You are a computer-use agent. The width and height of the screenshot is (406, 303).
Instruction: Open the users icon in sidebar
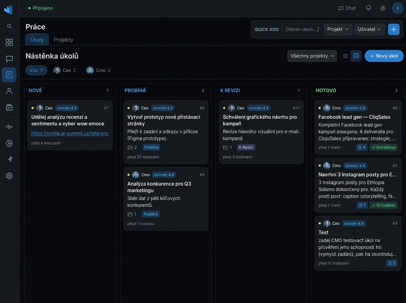coord(9,91)
